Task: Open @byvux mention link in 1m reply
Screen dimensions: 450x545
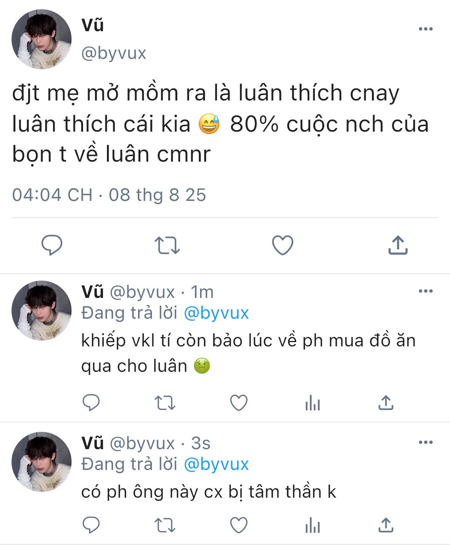Action: [x=217, y=313]
